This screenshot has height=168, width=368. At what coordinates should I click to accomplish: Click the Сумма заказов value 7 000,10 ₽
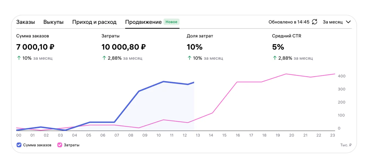pyautogui.click(x=35, y=47)
